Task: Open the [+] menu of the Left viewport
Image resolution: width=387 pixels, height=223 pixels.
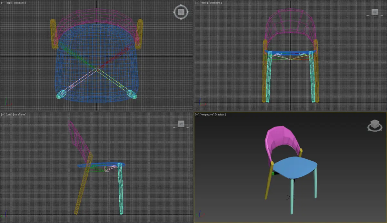Action: [x=3, y=114]
